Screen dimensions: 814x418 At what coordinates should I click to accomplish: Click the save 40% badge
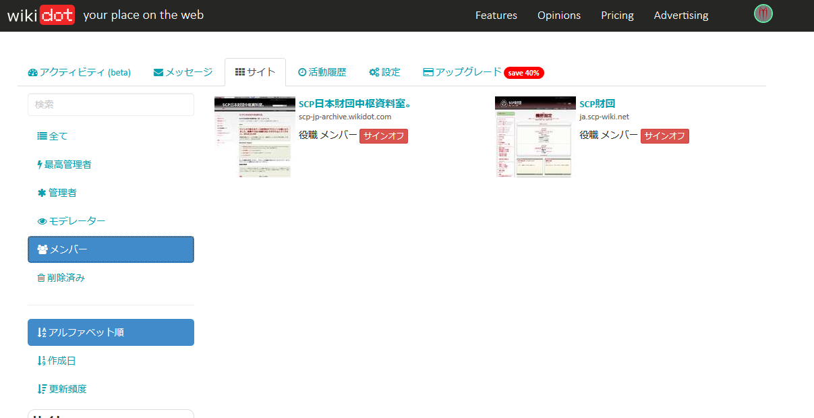523,73
